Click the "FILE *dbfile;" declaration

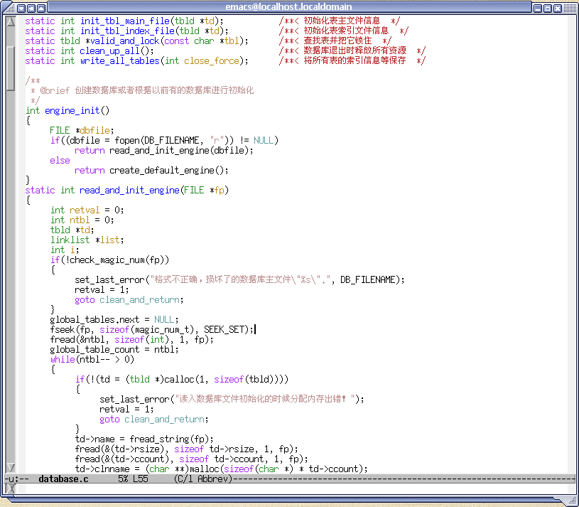tap(82, 131)
